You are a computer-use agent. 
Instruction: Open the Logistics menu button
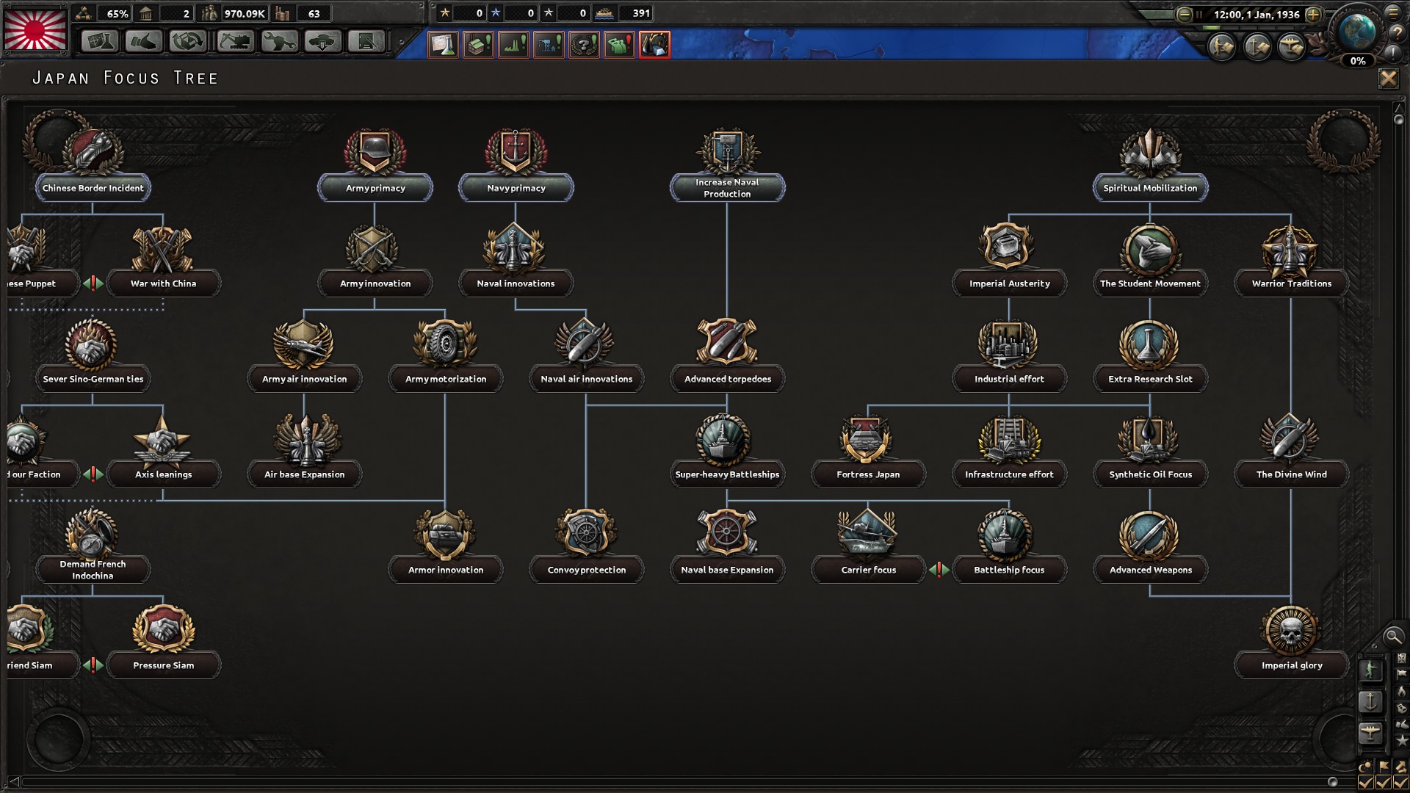click(x=366, y=42)
